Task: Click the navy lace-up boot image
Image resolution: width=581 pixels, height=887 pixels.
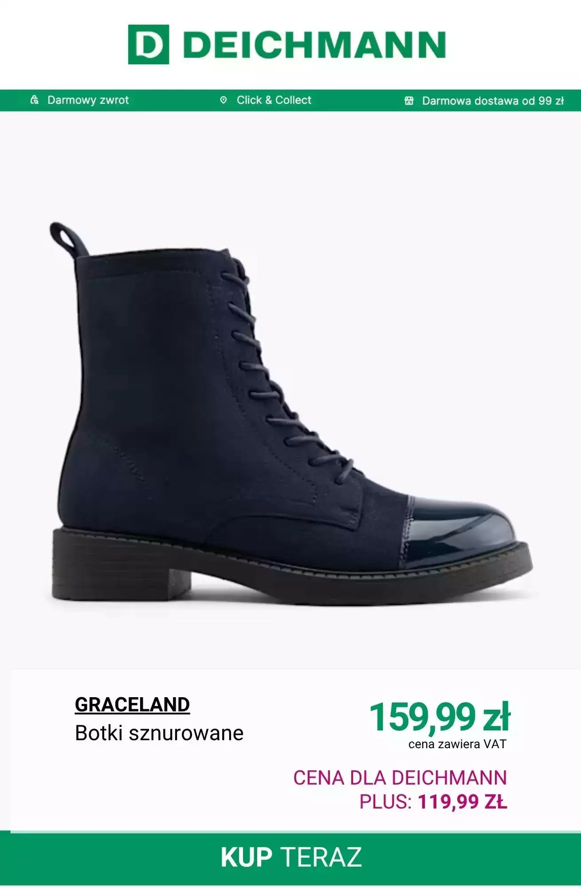Action: [291, 415]
